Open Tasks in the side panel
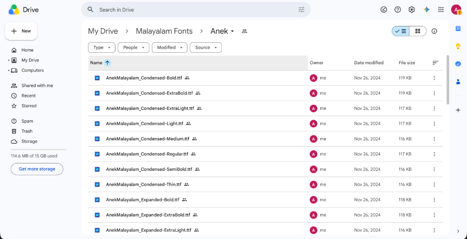 pyautogui.click(x=458, y=64)
